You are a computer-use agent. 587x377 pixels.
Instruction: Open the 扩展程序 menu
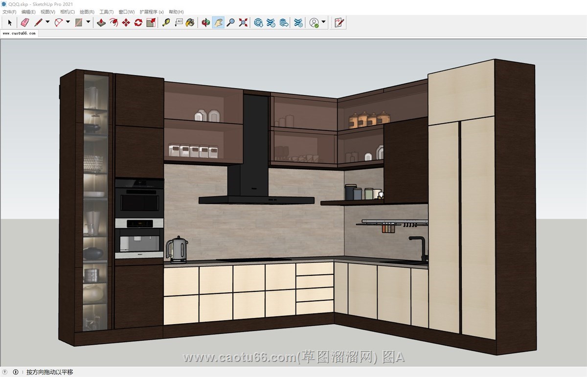tap(151, 12)
